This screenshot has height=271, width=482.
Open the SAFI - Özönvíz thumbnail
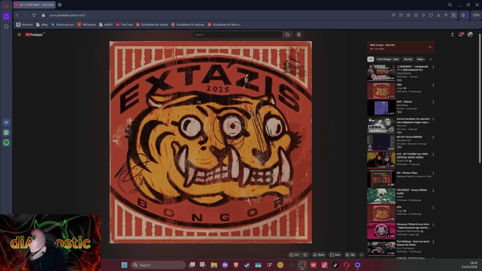click(x=381, y=108)
